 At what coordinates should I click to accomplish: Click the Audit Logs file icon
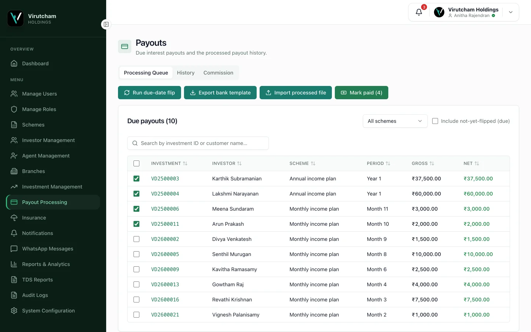[x=14, y=295]
